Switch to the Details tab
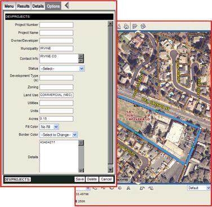 tap(38, 6)
